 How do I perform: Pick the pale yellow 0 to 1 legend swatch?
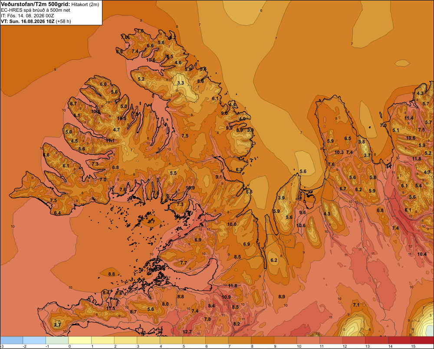80,340
